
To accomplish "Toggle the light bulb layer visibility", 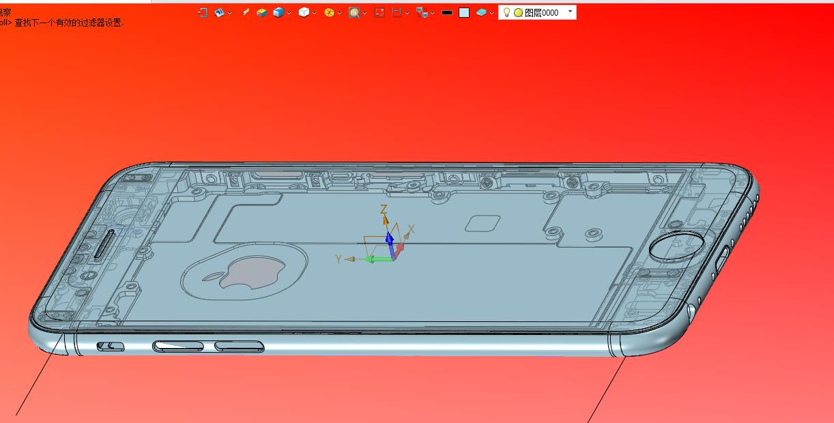I will pos(506,12).
